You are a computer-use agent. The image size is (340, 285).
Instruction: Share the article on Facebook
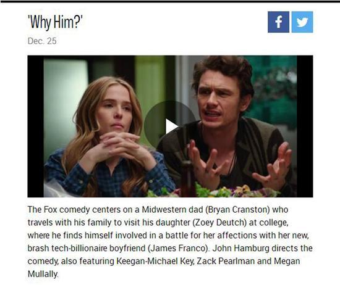tap(278, 22)
